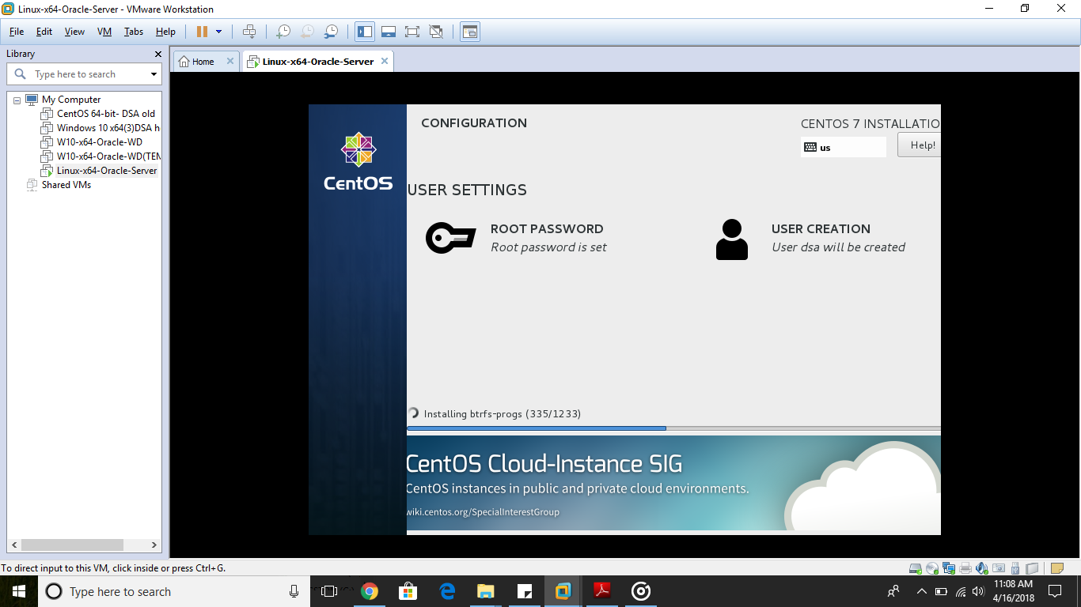The width and height of the screenshot is (1081, 607).
Task: Close the Home tab
Action: tap(230, 61)
